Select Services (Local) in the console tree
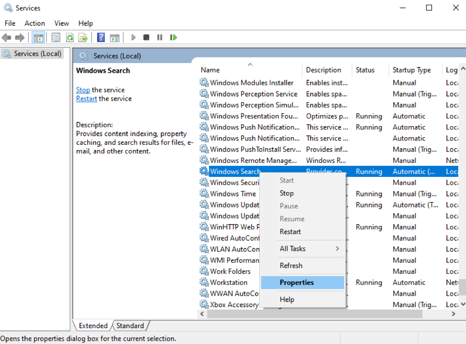 point(32,54)
